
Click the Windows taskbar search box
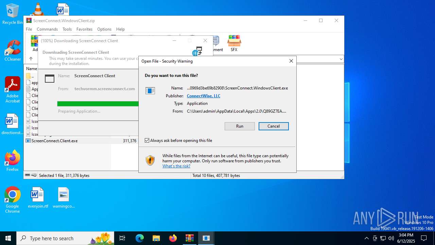point(65,238)
